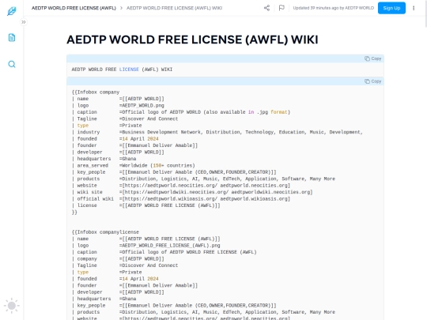This screenshot has width=427, height=320.
Task: Click AEDTP WORLD FREE LICENSE (AWFL) WIKI breadcrumb
Action: (x=174, y=8)
